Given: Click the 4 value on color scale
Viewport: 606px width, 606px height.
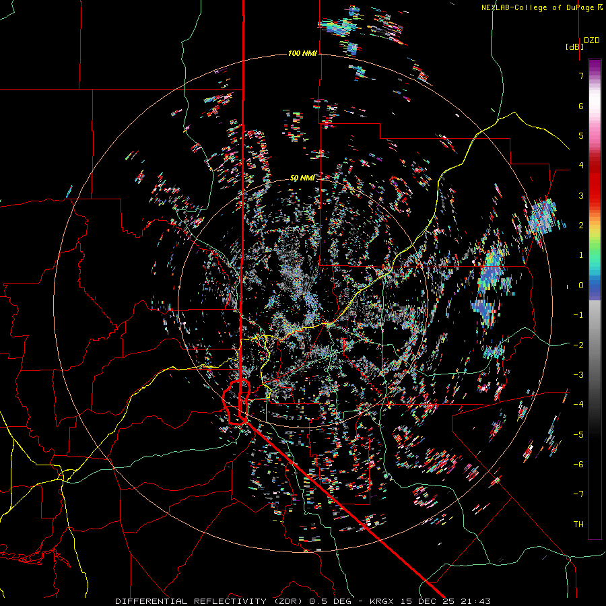Looking at the screenshot, I should 581,166.
